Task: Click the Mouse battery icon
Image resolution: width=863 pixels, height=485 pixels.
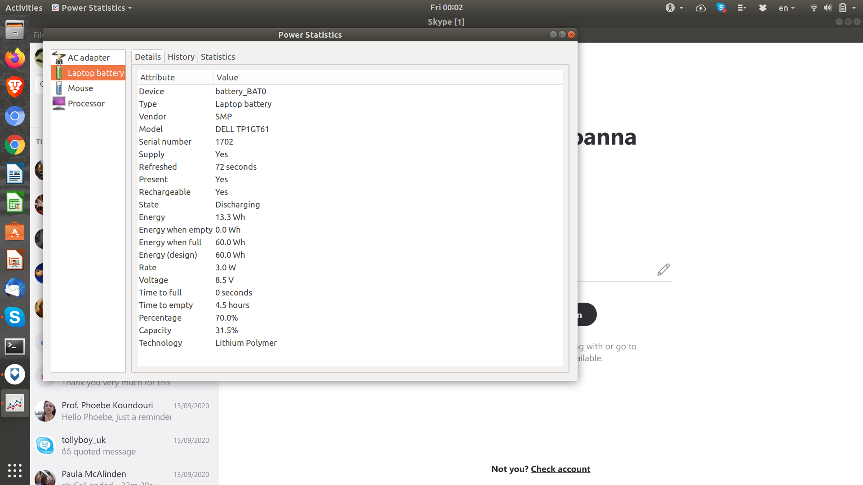Action: pyautogui.click(x=59, y=88)
